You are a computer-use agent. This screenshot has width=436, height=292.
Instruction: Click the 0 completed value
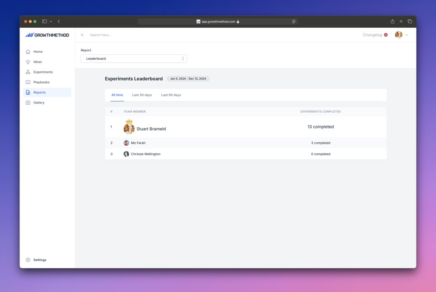pyautogui.click(x=321, y=154)
